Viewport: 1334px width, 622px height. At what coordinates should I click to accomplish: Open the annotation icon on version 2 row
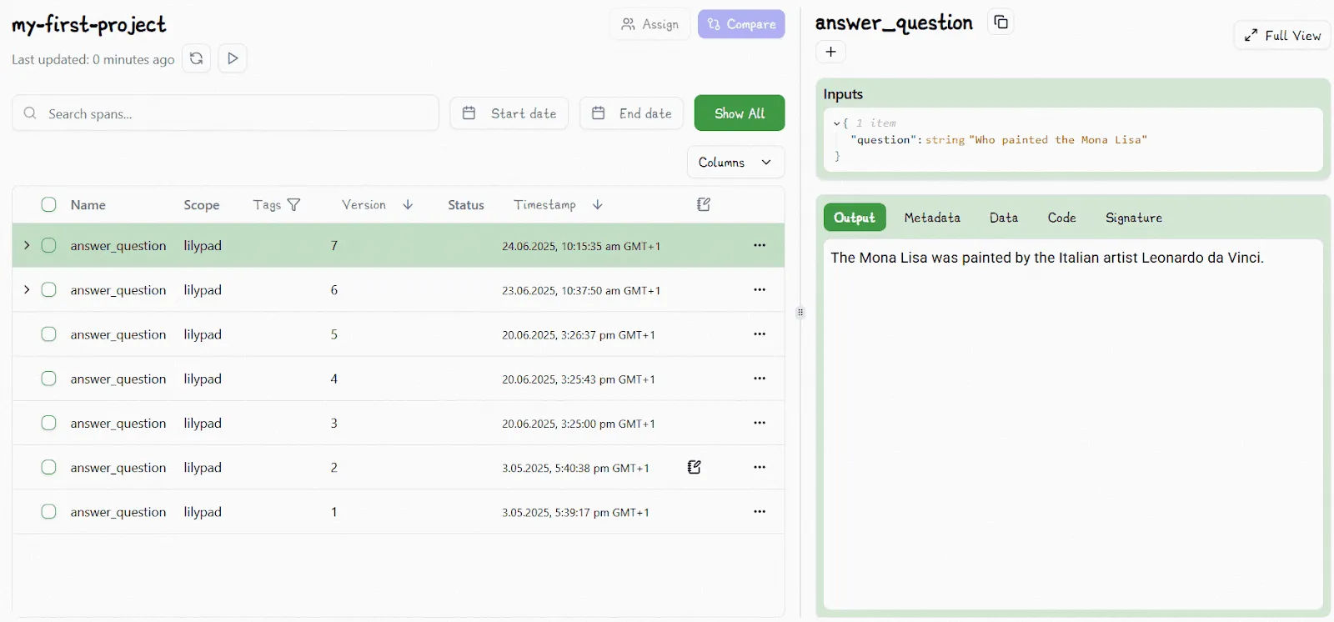click(694, 467)
